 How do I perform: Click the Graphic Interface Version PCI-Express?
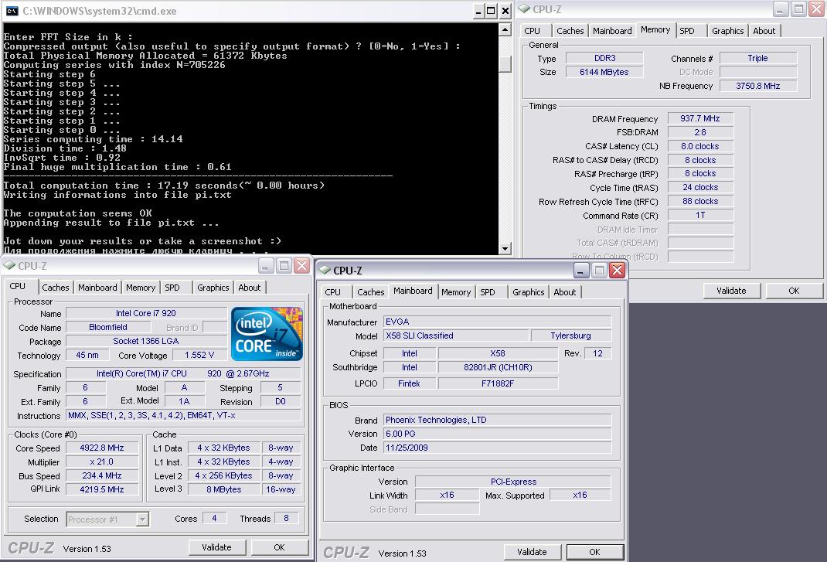(512, 482)
